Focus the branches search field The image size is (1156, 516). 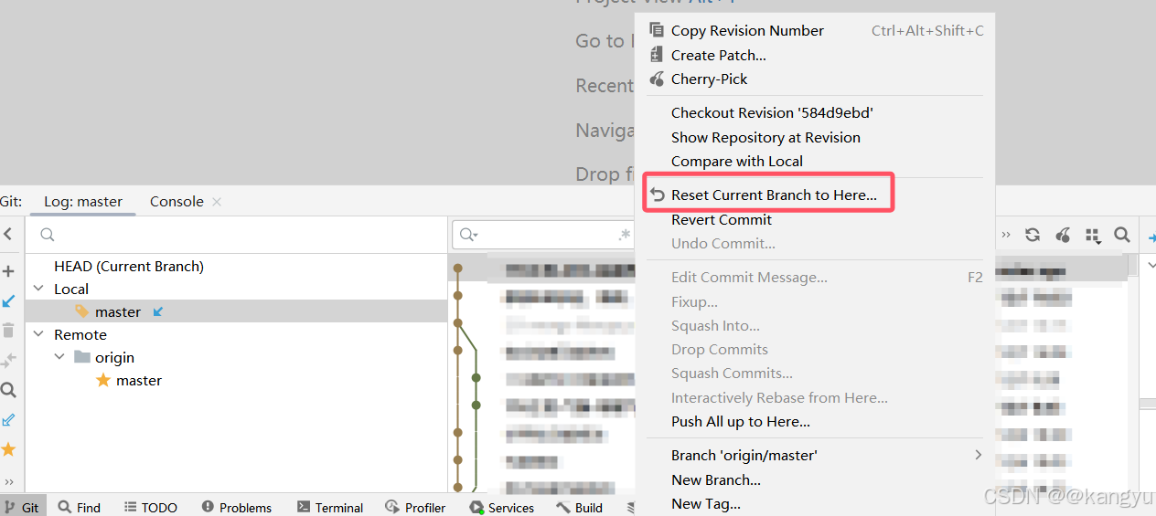coord(236,235)
